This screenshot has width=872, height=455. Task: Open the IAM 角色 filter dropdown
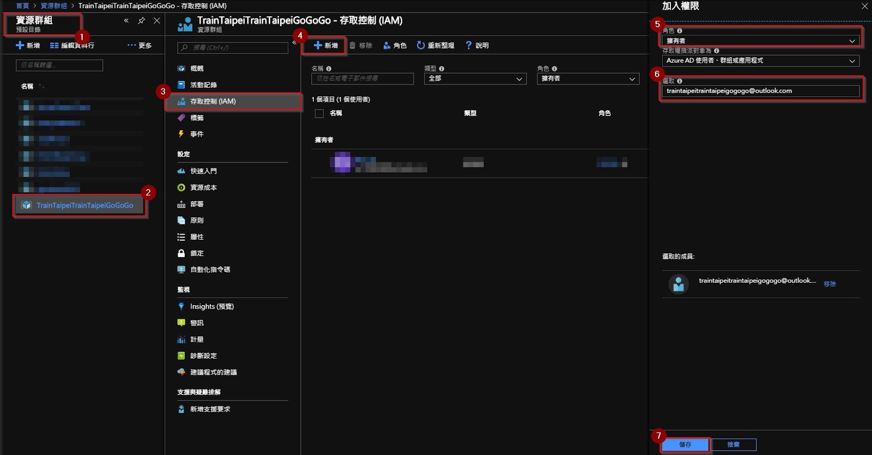(588, 78)
